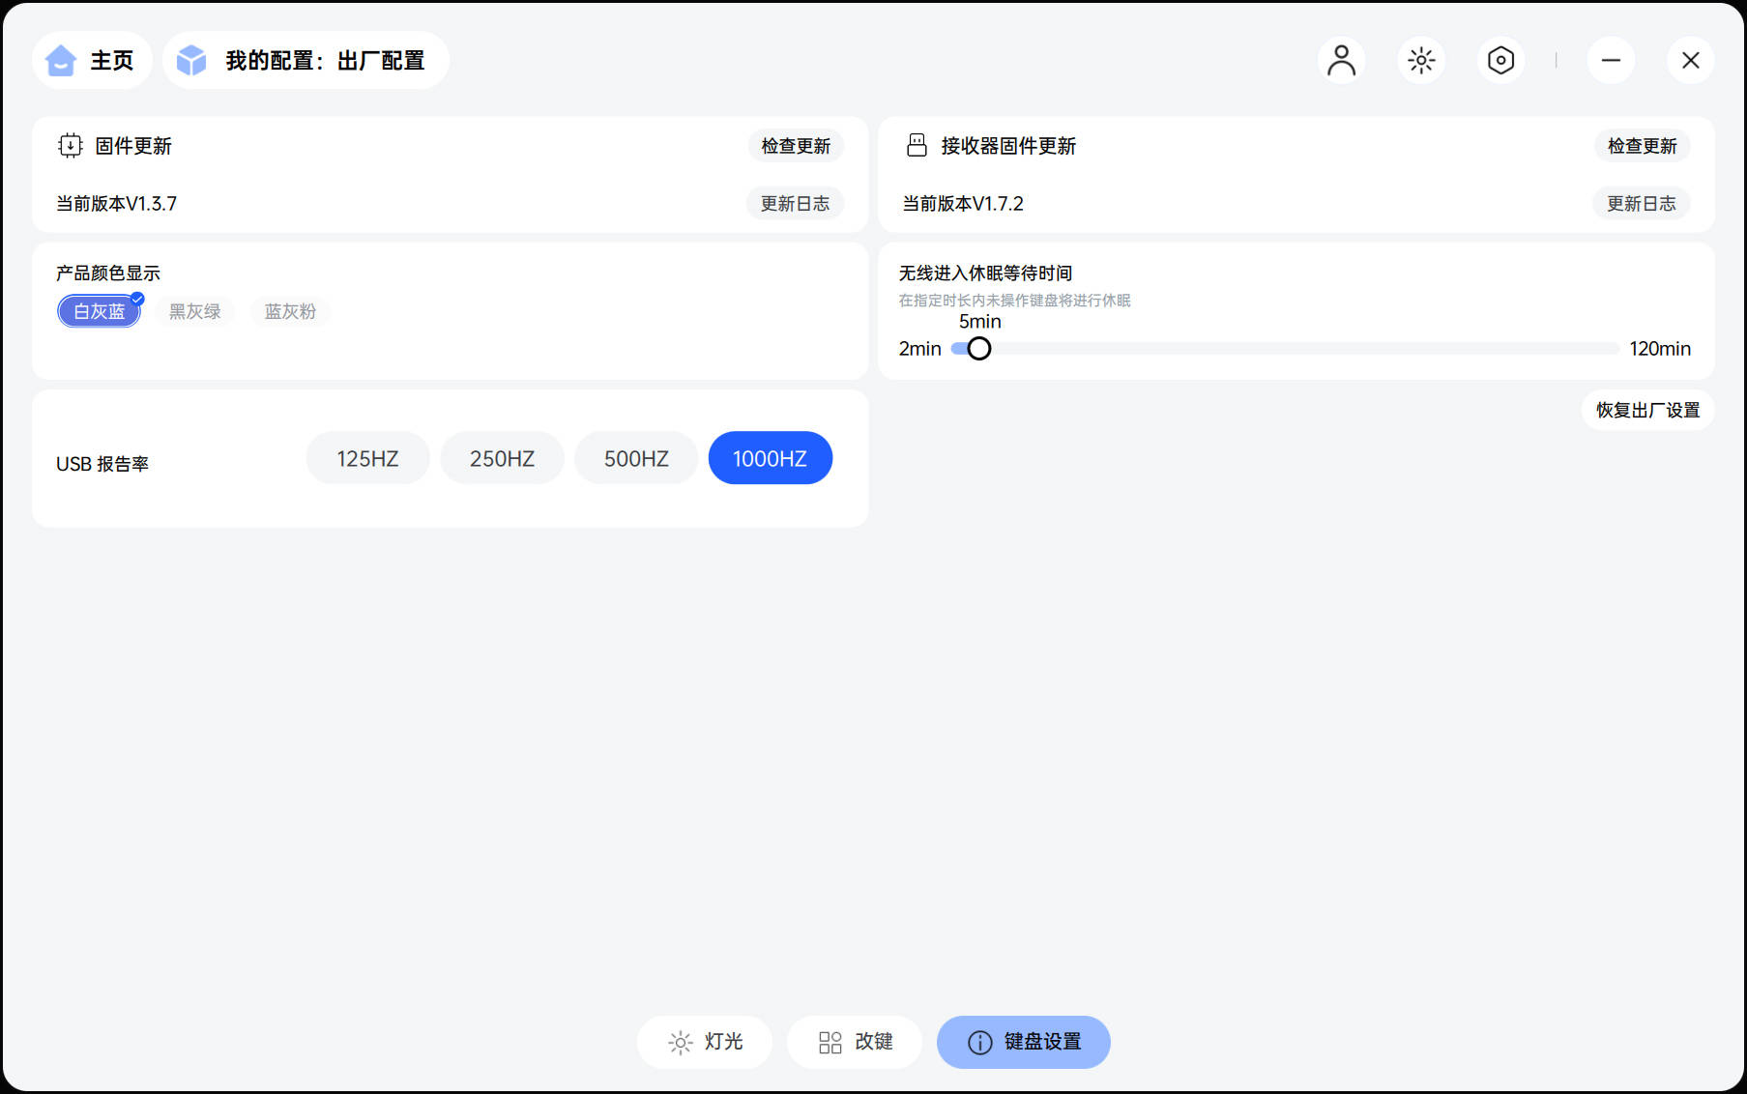Click 恢复出厂设置 restore factory settings

1647,410
